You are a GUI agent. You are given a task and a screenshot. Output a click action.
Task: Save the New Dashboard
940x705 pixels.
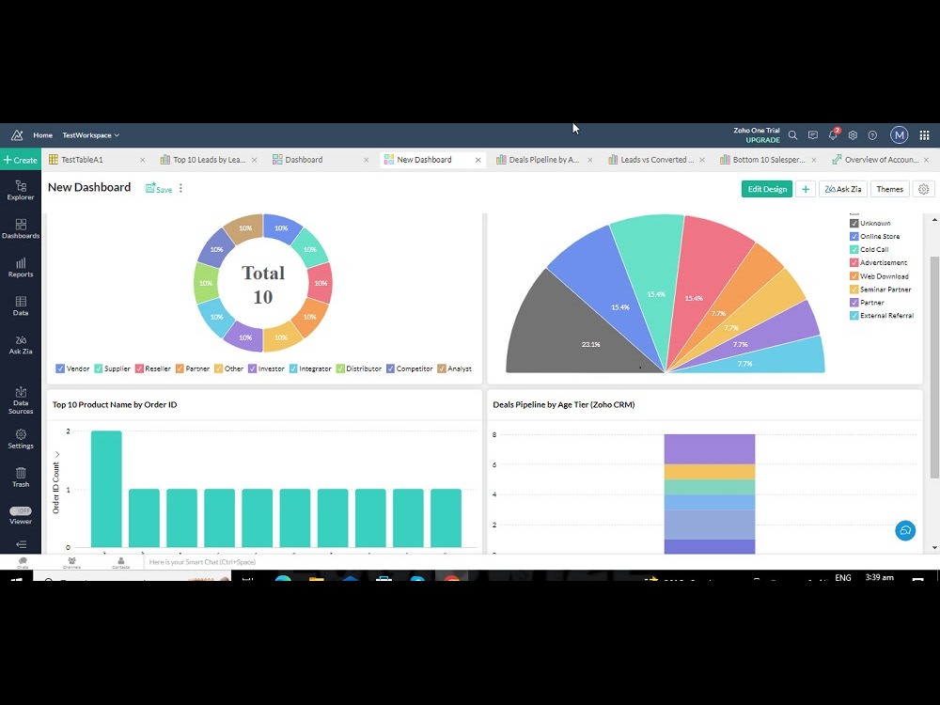coord(159,188)
